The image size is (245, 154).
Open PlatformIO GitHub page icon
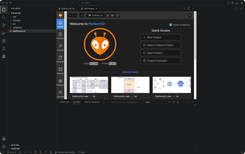point(118,15)
